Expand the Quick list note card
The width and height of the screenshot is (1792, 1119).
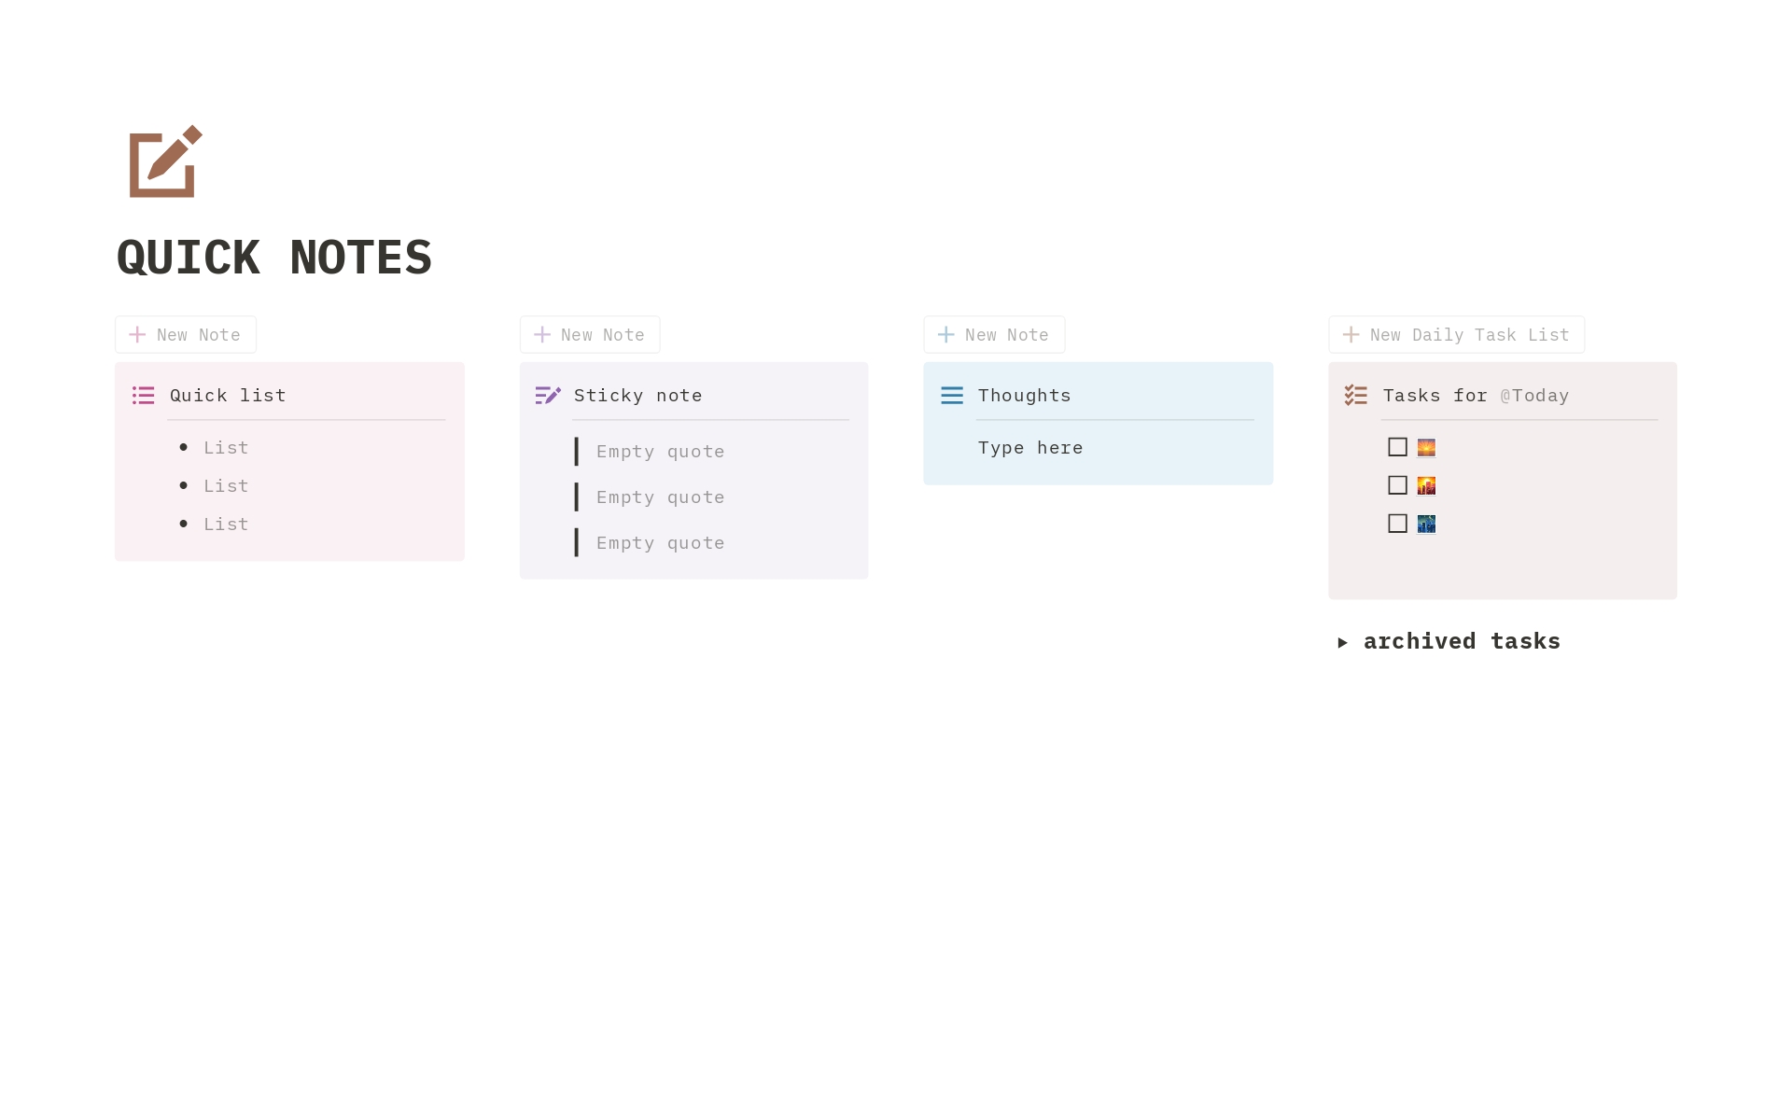pyautogui.click(x=228, y=395)
